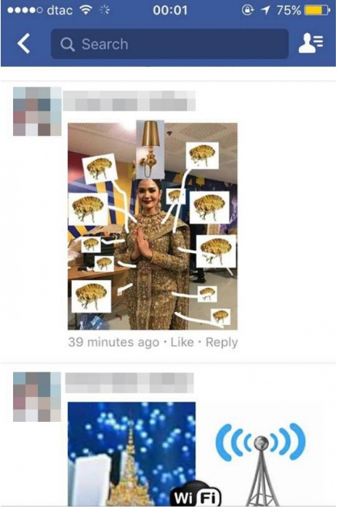Click the Search input field
The image size is (341, 507).
pos(169,44)
